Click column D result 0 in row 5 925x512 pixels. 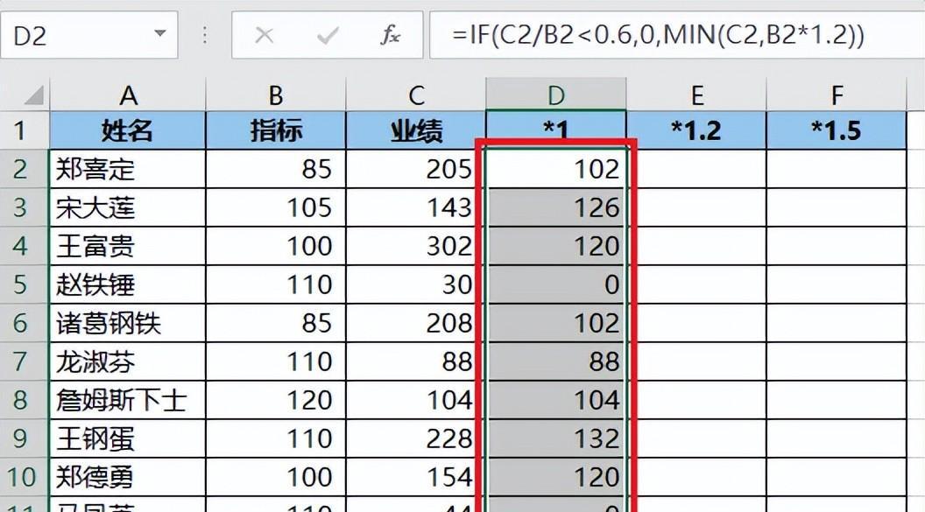555,284
